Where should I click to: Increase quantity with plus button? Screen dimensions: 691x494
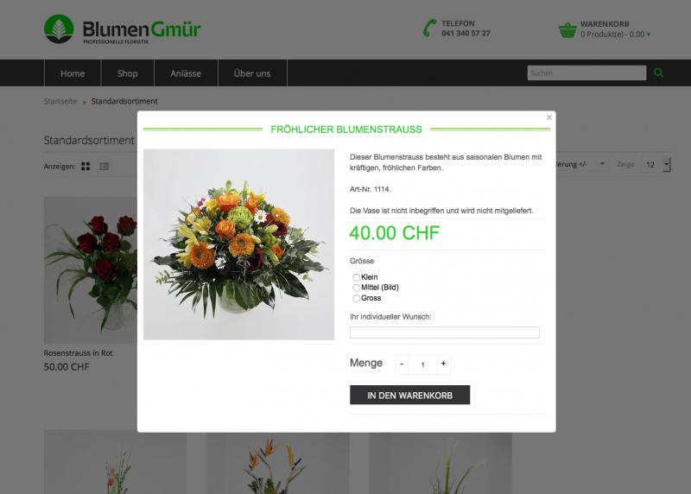443,364
